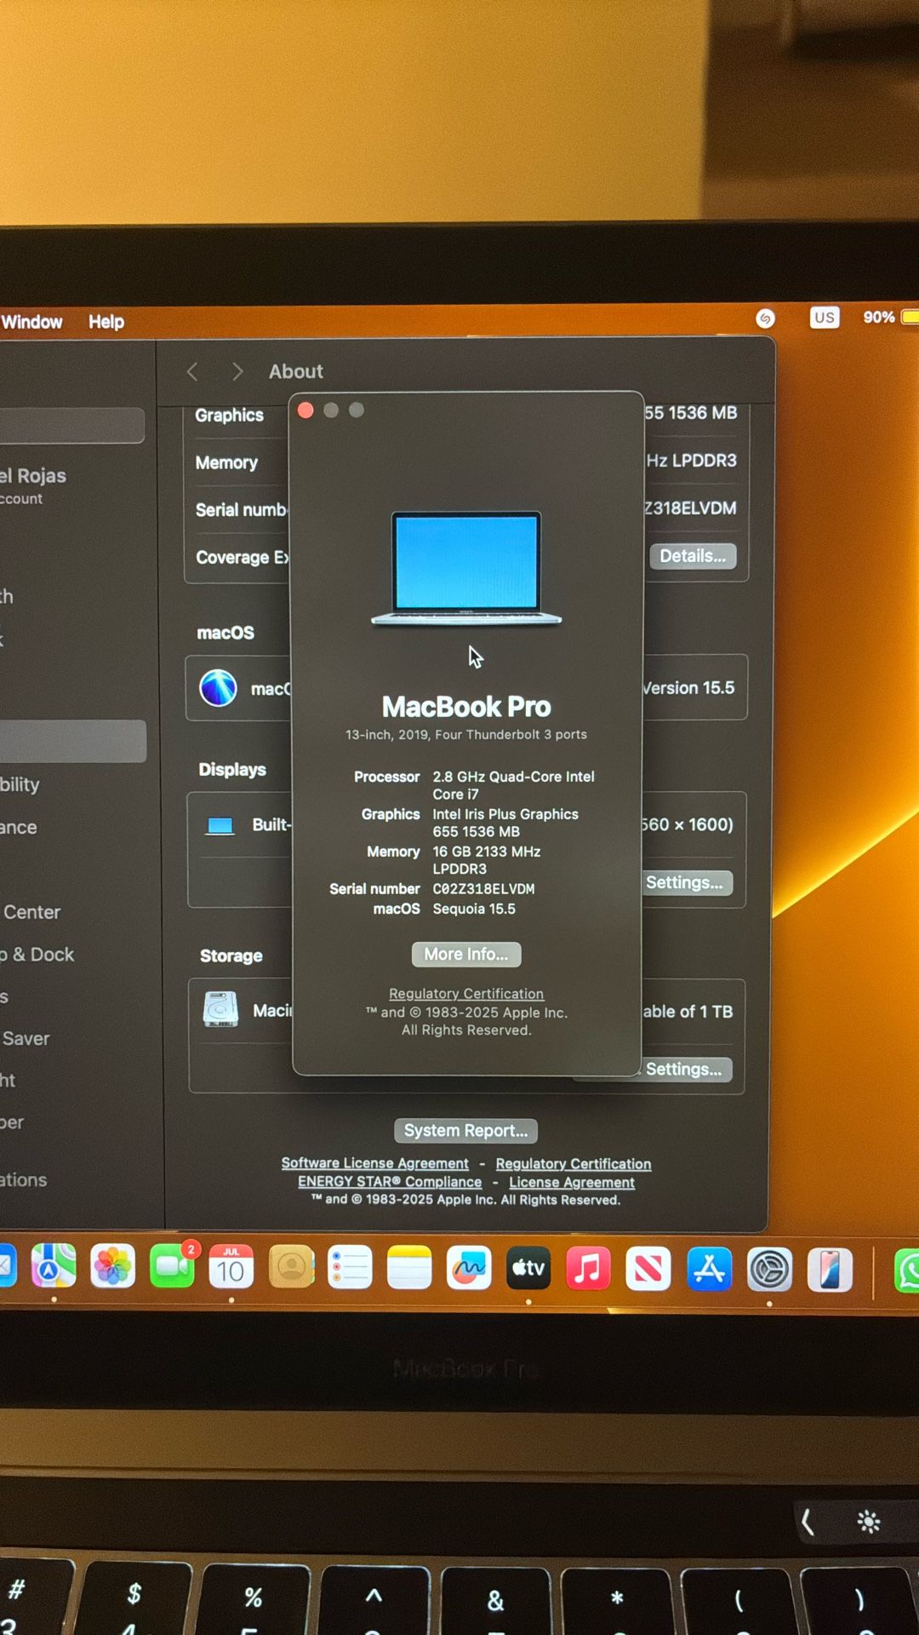Click the Version 15.5 text in Settings
This screenshot has width=919, height=1635.
click(x=688, y=688)
